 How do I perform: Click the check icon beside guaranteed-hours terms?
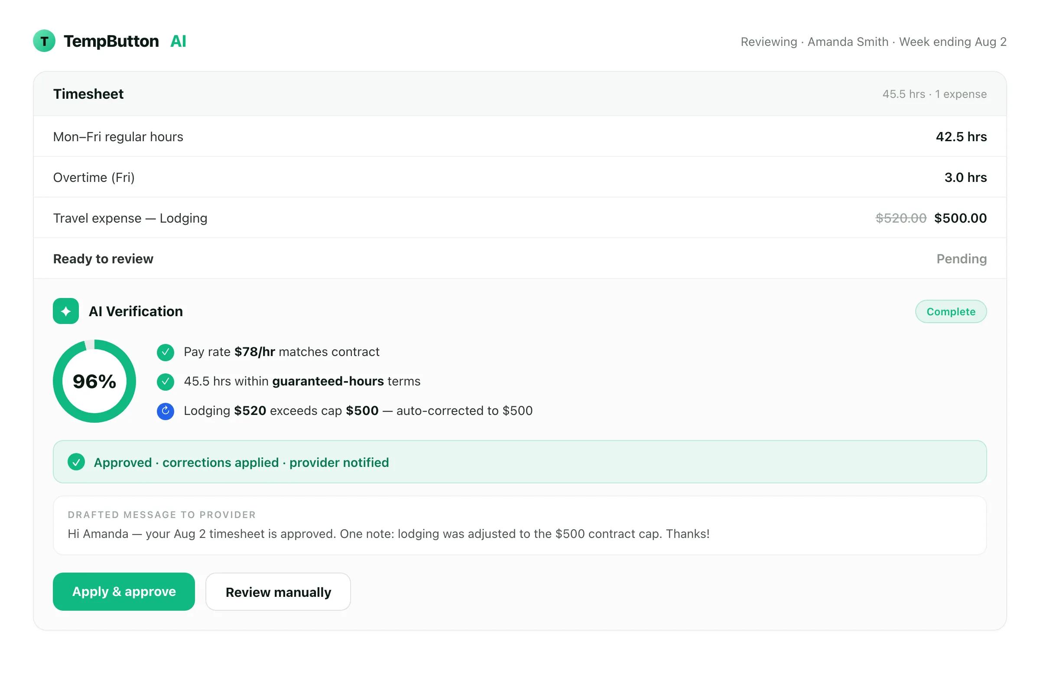click(166, 382)
